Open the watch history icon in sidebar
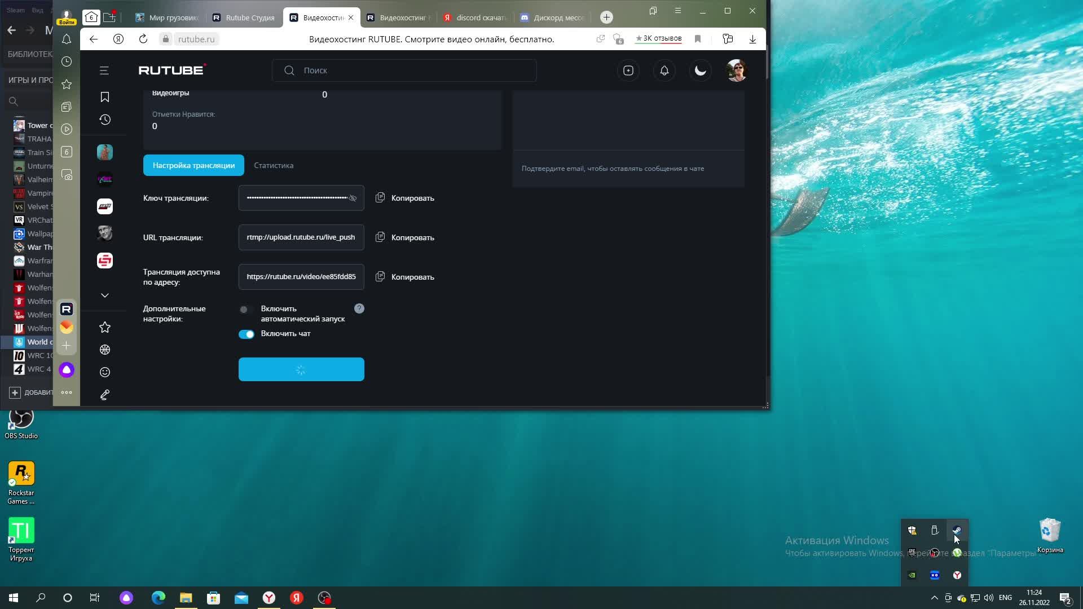Viewport: 1083px width, 609px height. pyautogui.click(x=104, y=120)
